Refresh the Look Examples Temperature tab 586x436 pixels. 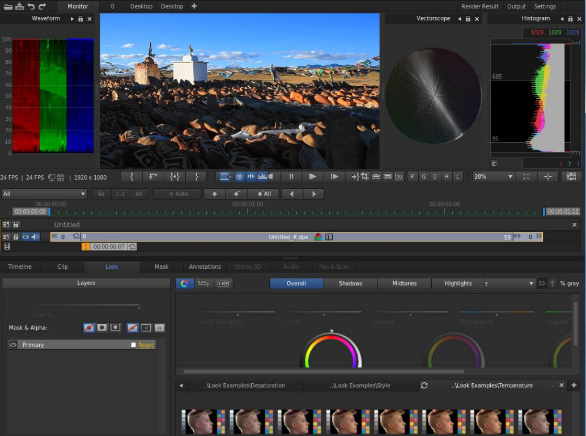click(424, 386)
